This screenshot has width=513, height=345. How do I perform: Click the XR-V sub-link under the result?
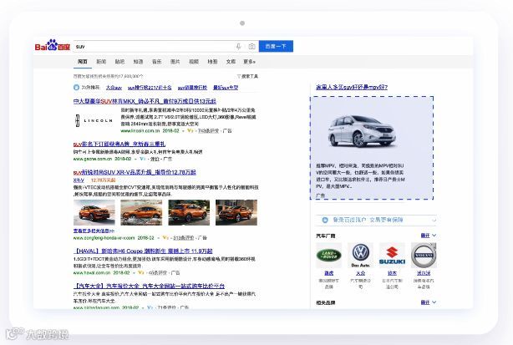click(x=79, y=180)
